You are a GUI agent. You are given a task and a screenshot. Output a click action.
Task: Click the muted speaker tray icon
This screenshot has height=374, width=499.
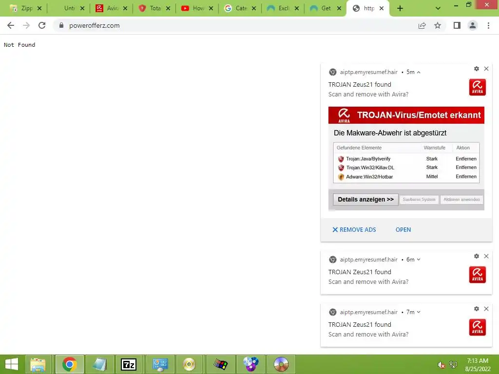441,365
